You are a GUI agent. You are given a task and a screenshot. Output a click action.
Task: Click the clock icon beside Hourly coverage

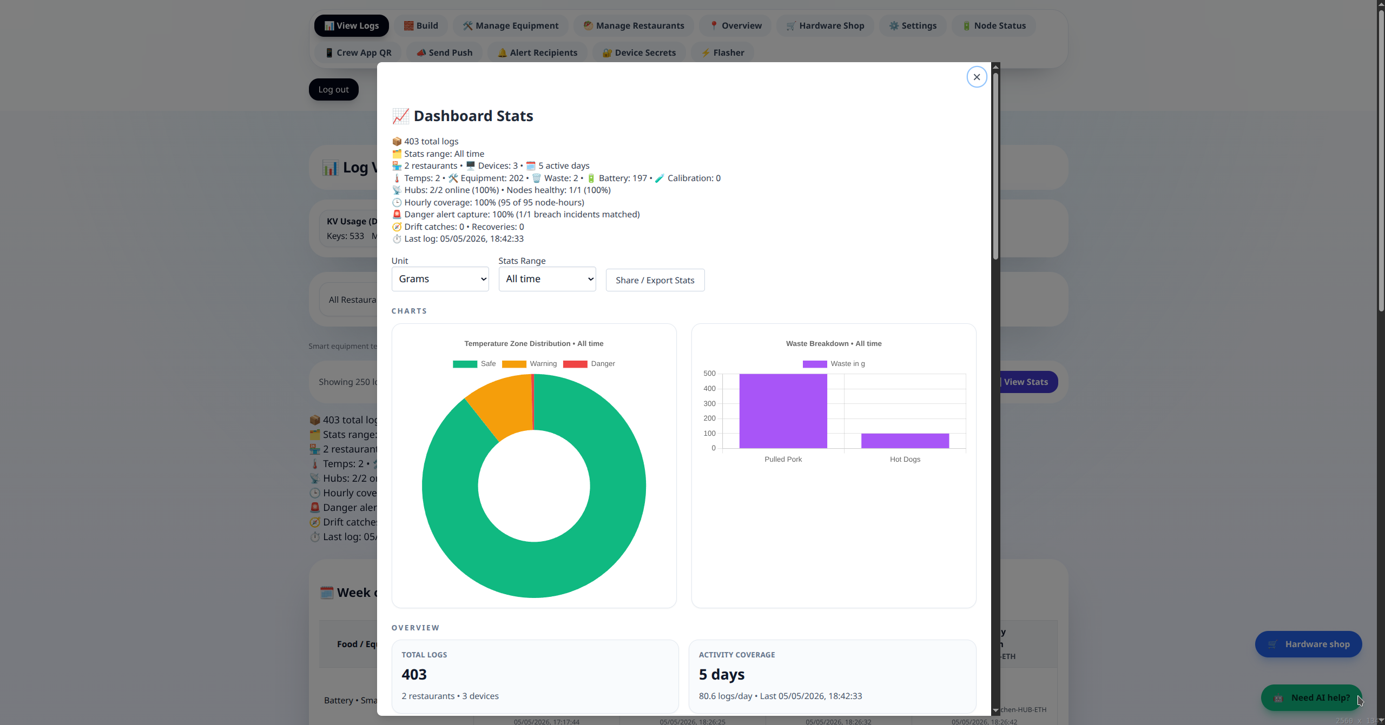[397, 203]
